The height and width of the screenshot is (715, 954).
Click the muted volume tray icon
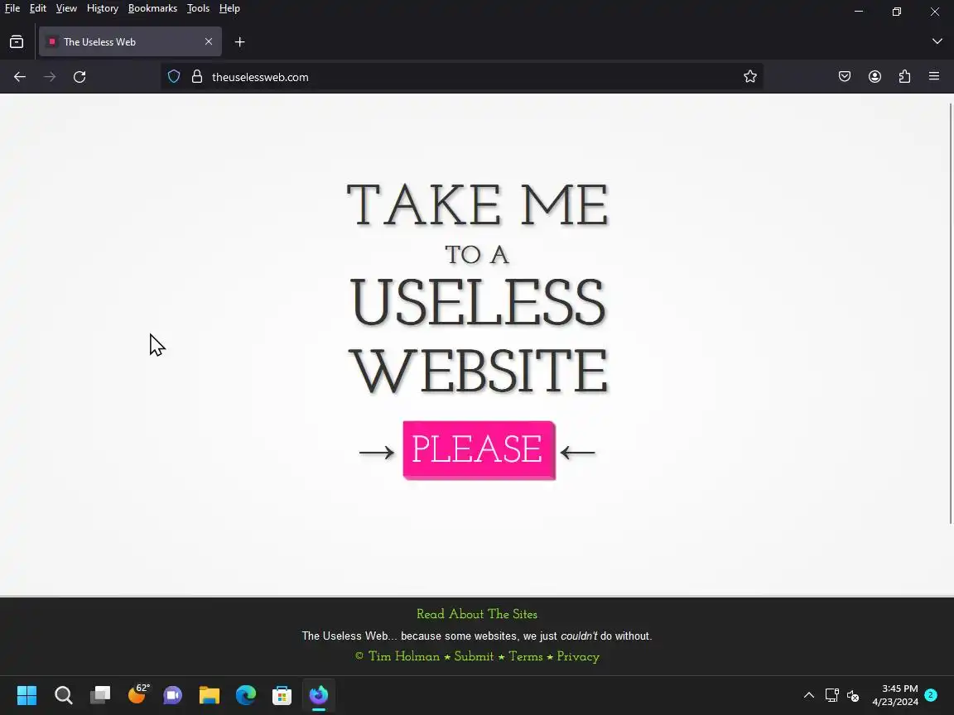[x=853, y=695]
